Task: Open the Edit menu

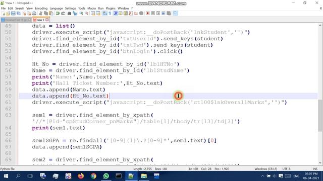Action: click(10, 8)
